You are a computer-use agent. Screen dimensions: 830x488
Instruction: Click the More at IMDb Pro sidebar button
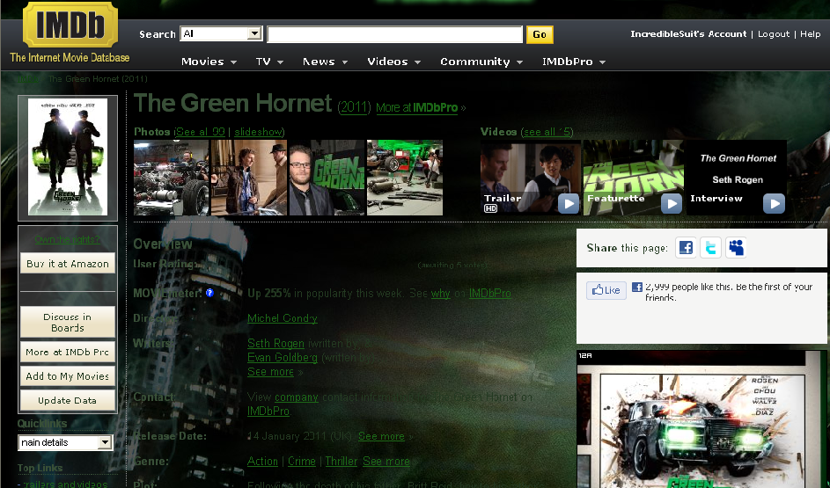pos(67,352)
